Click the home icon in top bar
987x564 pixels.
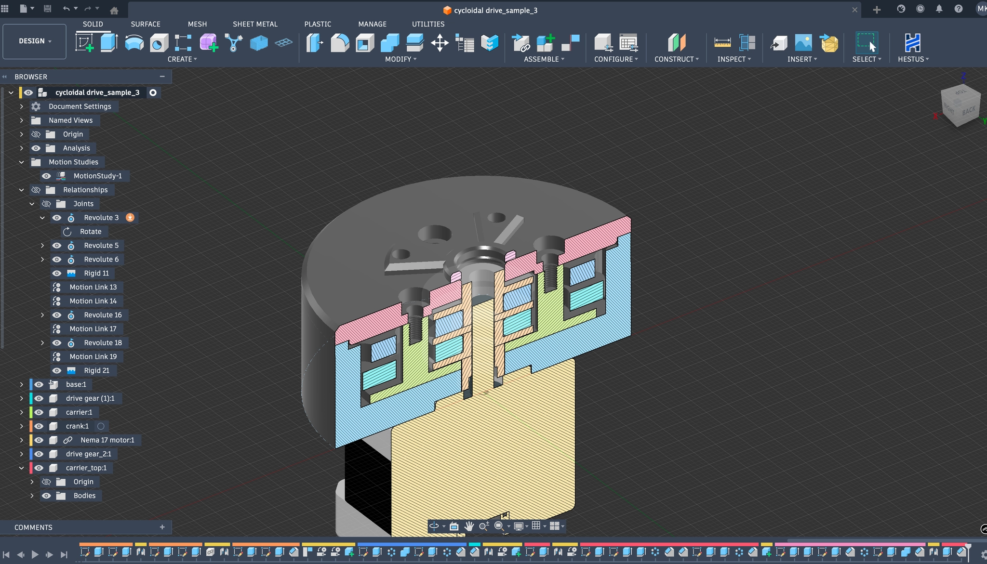(114, 10)
